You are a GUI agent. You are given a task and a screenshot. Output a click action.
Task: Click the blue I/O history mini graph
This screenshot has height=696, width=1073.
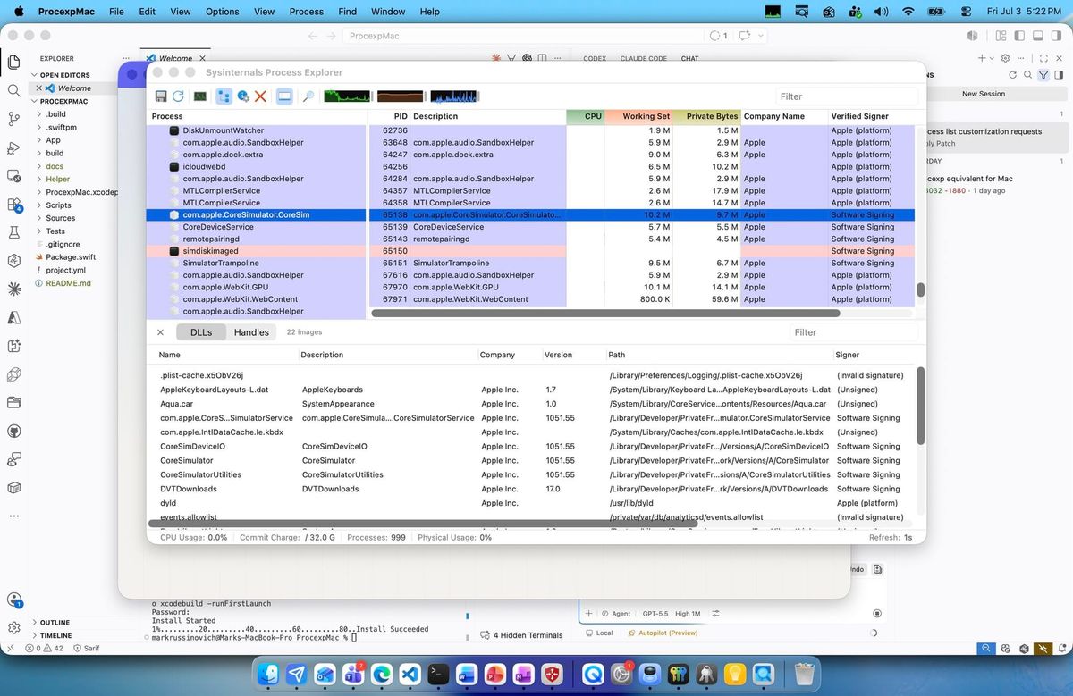tap(454, 96)
